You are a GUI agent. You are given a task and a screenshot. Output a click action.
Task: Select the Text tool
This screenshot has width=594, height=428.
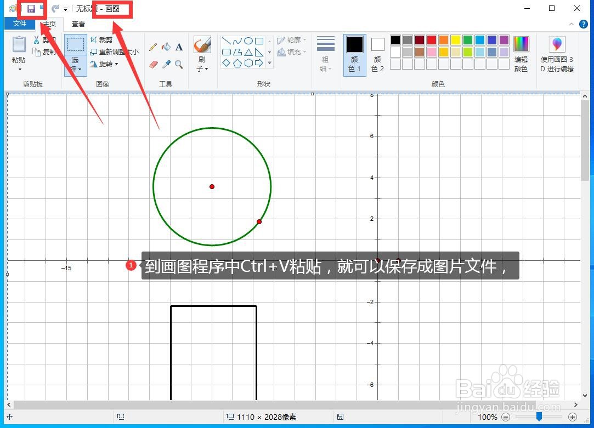(179, 47)
